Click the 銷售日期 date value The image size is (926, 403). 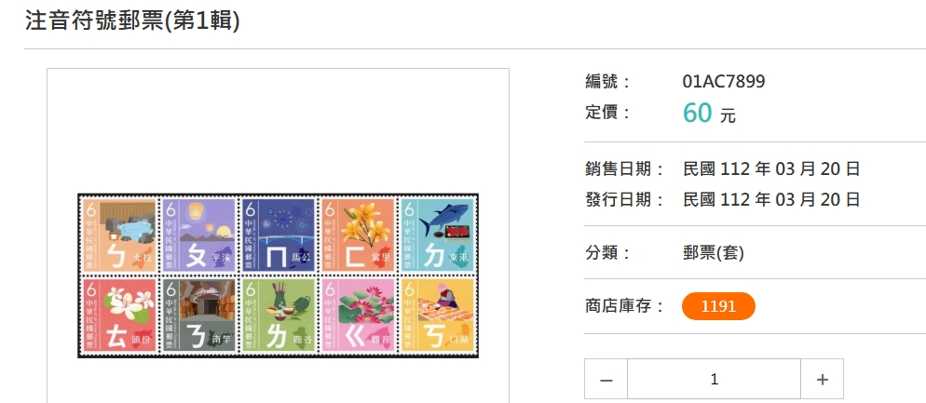(x=771, y=169)
